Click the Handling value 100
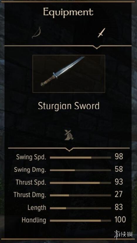 coord(120,220)
